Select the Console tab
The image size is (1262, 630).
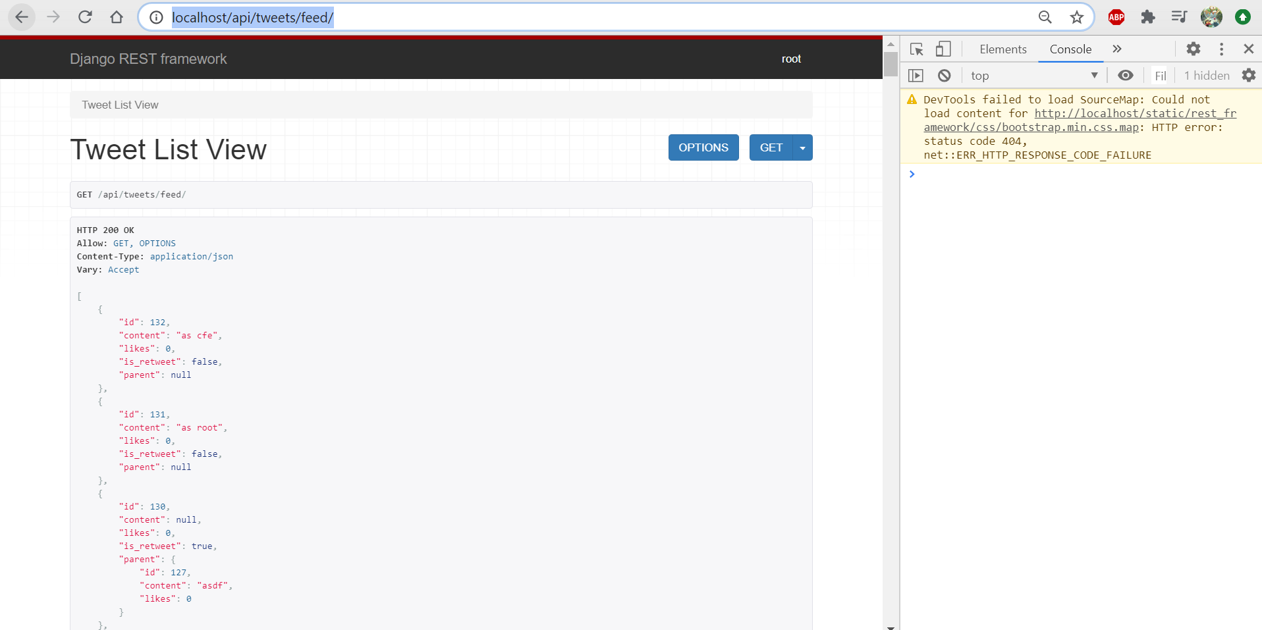tap(1070, 49)
